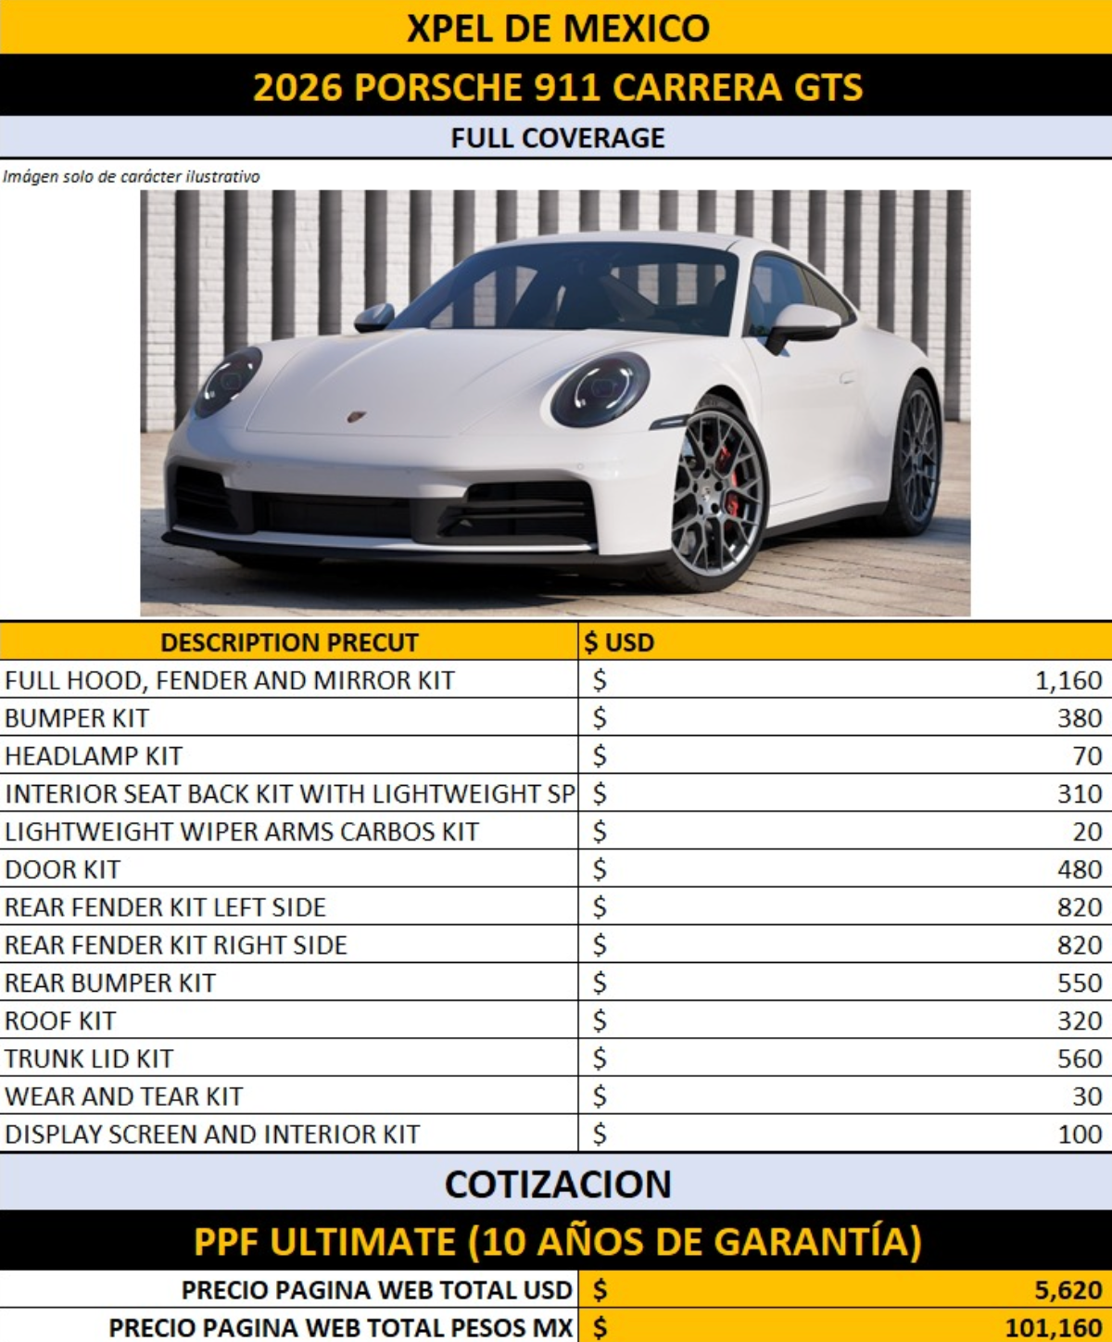
Task: Select the 70 price cell
Action: (845, 755)
